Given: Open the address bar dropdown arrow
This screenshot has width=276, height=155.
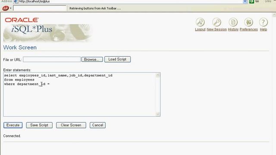Looking at the screenshot, I should pos(245,2).
